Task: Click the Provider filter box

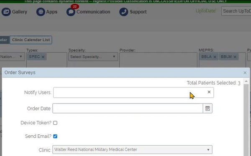Action: pos(158,60)
